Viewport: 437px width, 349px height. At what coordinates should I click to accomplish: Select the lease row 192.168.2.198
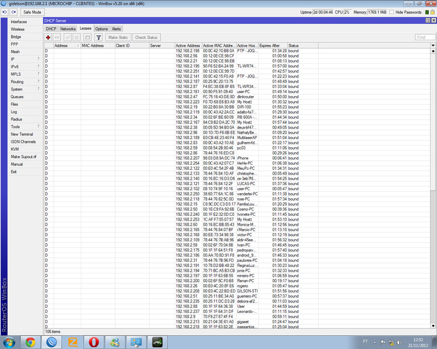pyautogui.click(x=237, y=51)
